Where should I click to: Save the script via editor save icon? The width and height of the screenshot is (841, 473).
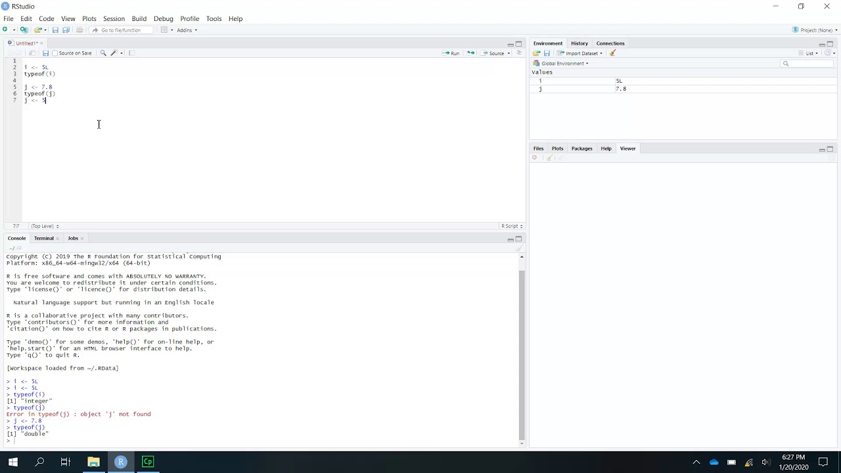[45, 53]
